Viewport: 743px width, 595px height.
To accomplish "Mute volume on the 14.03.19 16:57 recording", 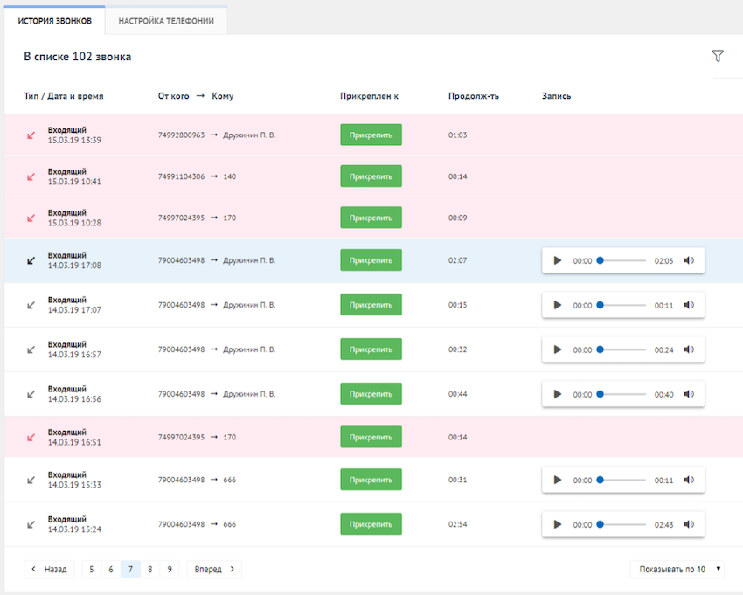I will pyautogui.click(x=689, y=349).
